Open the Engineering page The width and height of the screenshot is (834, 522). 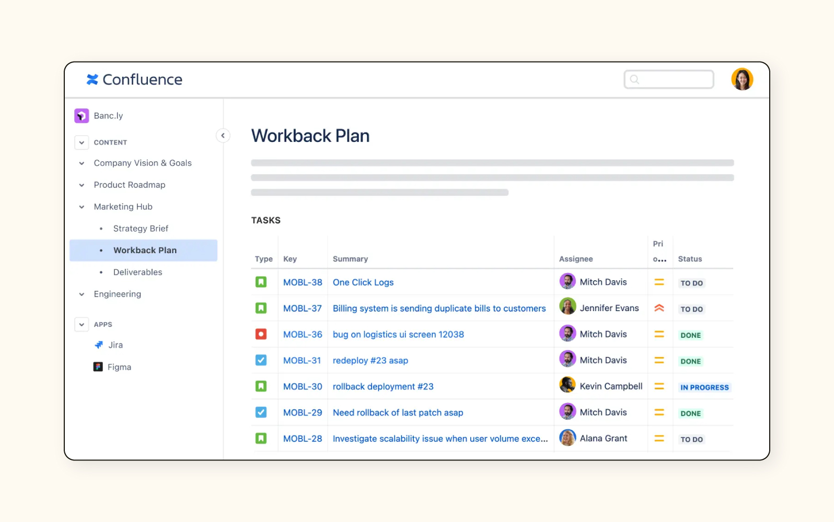pyautogui.click(x=118, y=294)
